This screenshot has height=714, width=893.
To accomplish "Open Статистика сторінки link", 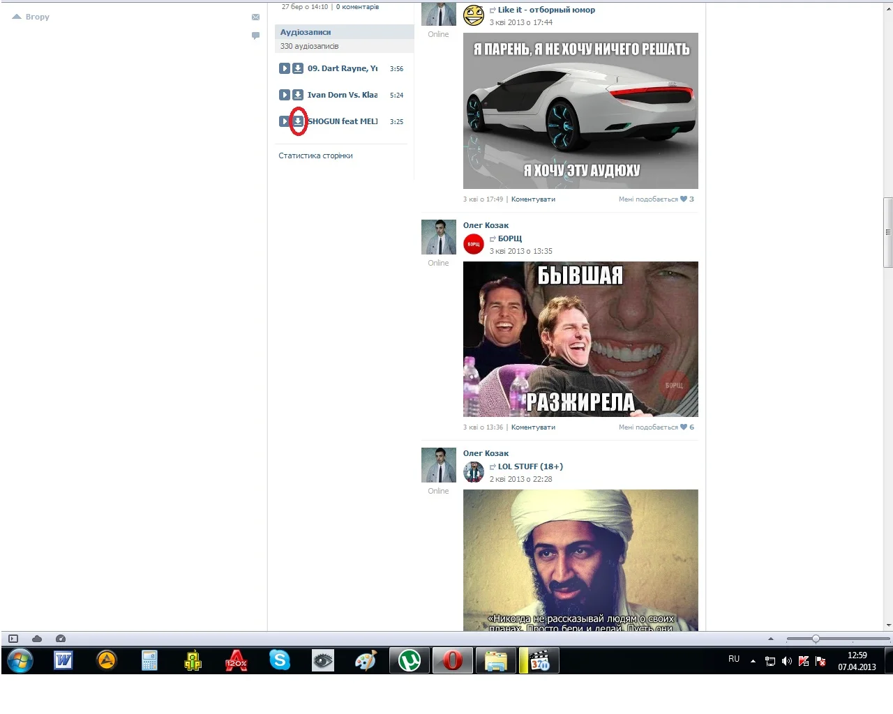I will pyautogui.click(x=315, y=155).
